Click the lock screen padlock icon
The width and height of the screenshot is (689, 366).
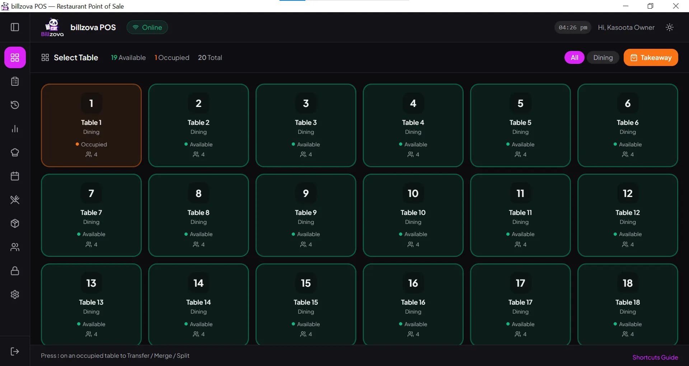pyautogui.click(x=15, y=271)
